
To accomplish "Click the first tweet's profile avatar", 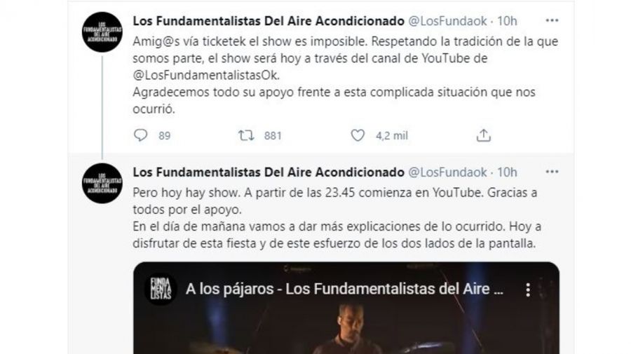I will [x=102, y=32].
